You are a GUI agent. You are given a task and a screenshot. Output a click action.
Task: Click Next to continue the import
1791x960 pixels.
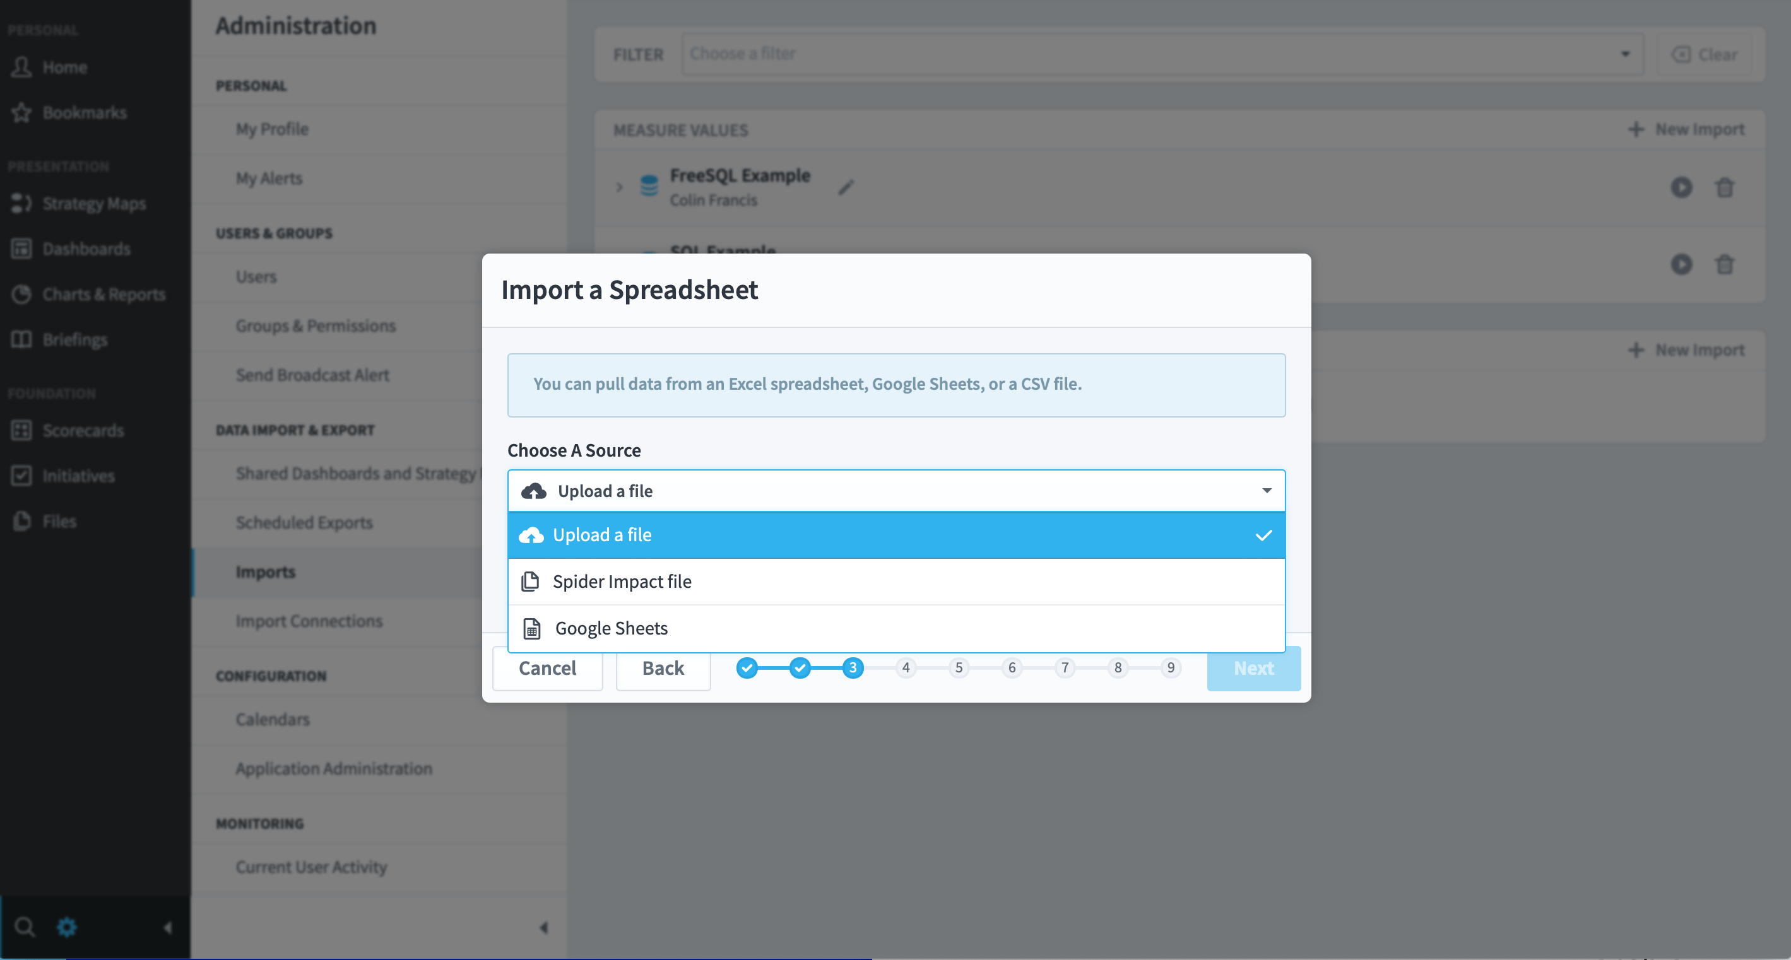tap(1253, 668)
